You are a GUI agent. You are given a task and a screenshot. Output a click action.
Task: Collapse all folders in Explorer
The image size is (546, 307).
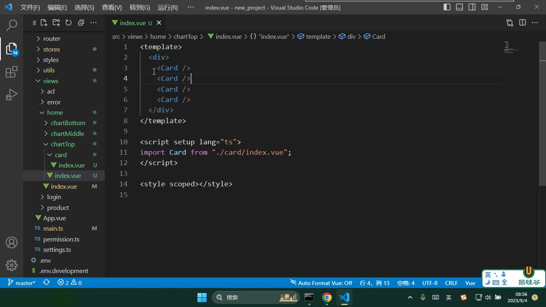81,23
